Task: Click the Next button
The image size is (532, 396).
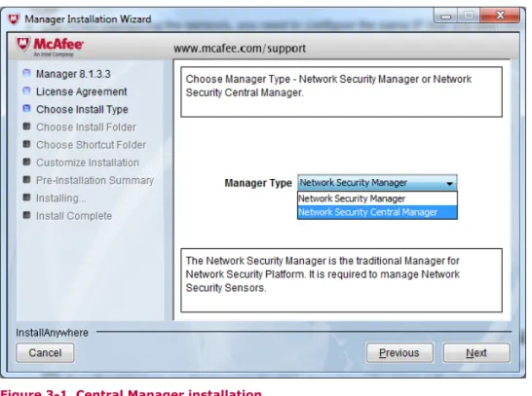Action: pyautogui.click(x=476, y=352)
